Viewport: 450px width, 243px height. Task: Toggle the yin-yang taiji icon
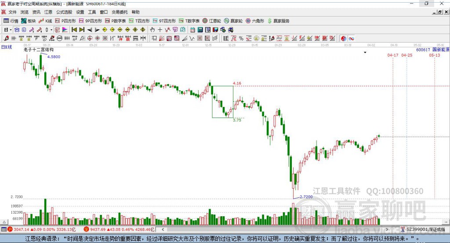click(344, 39)
